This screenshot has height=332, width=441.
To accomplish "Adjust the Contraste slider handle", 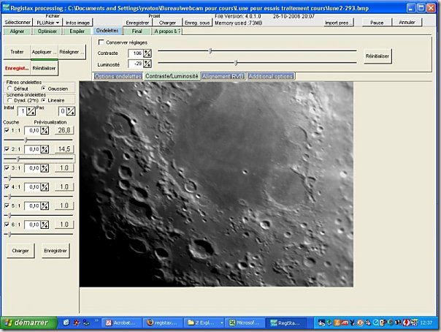I will (x=210, y=51).
